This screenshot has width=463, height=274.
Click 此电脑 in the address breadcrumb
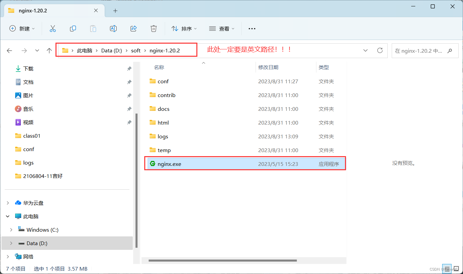[84, 51]
